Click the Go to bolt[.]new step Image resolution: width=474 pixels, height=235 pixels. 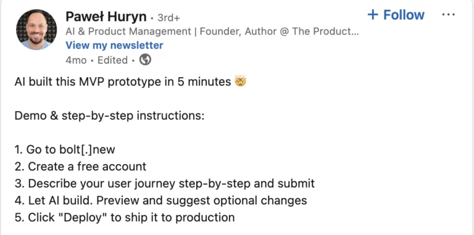click(x=65, y=149)
